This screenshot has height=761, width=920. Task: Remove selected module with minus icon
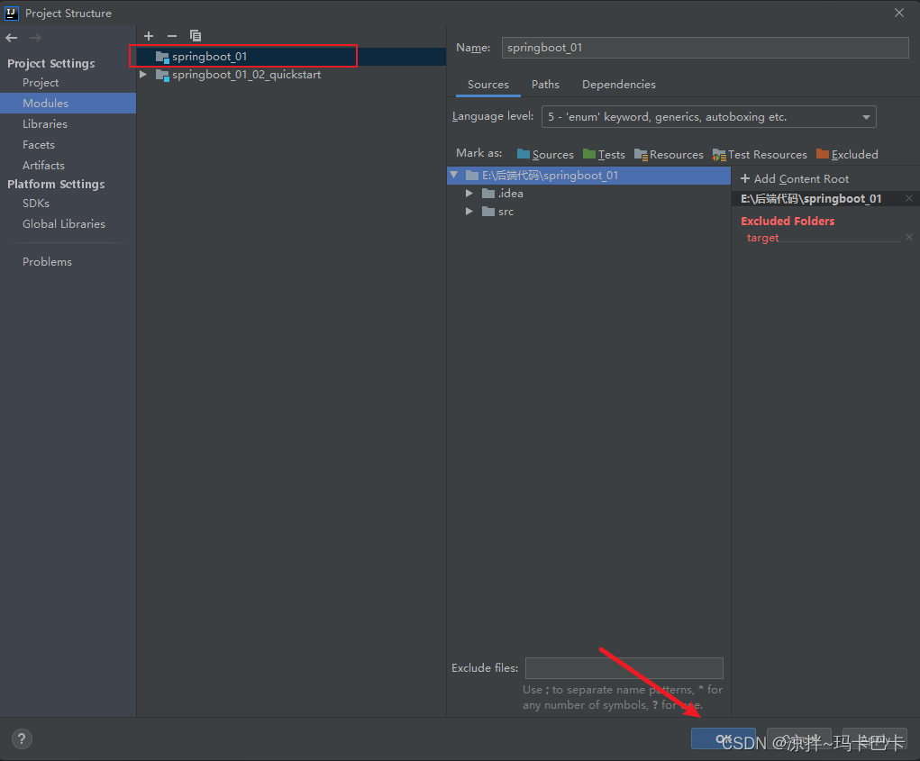(172, 36)
